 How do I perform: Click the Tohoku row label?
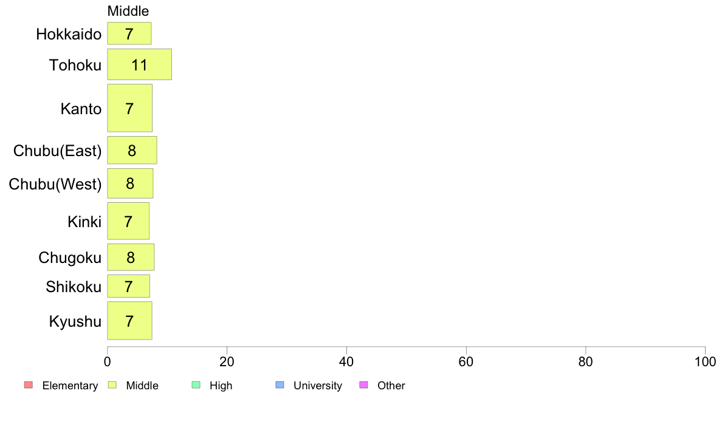[75, 65]
